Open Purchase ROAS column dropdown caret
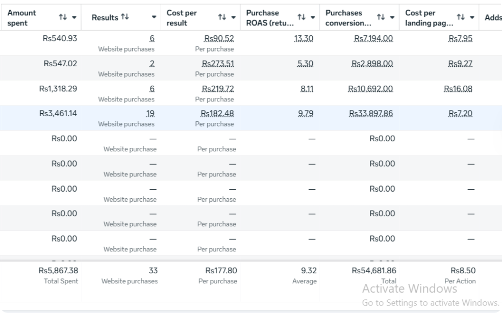 tap(313, 17)
